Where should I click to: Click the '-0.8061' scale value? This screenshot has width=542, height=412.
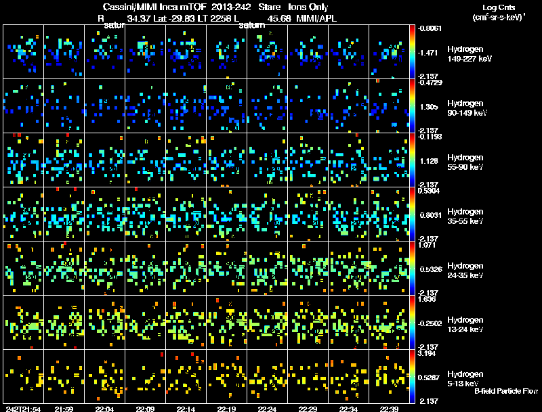[x=430, y=28]
